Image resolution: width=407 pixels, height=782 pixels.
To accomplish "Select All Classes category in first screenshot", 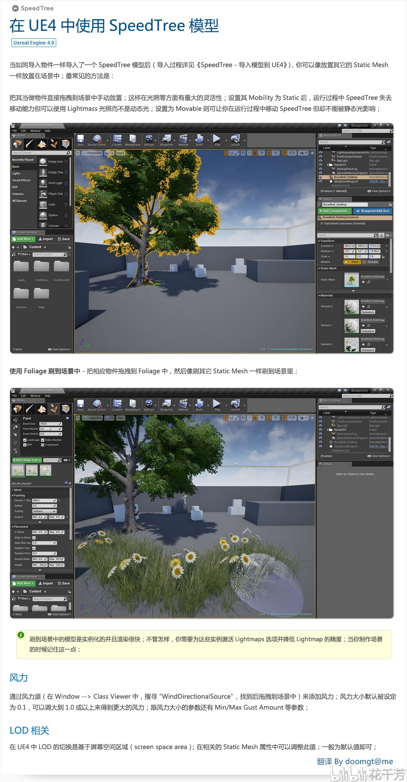I will pos(19,201).
